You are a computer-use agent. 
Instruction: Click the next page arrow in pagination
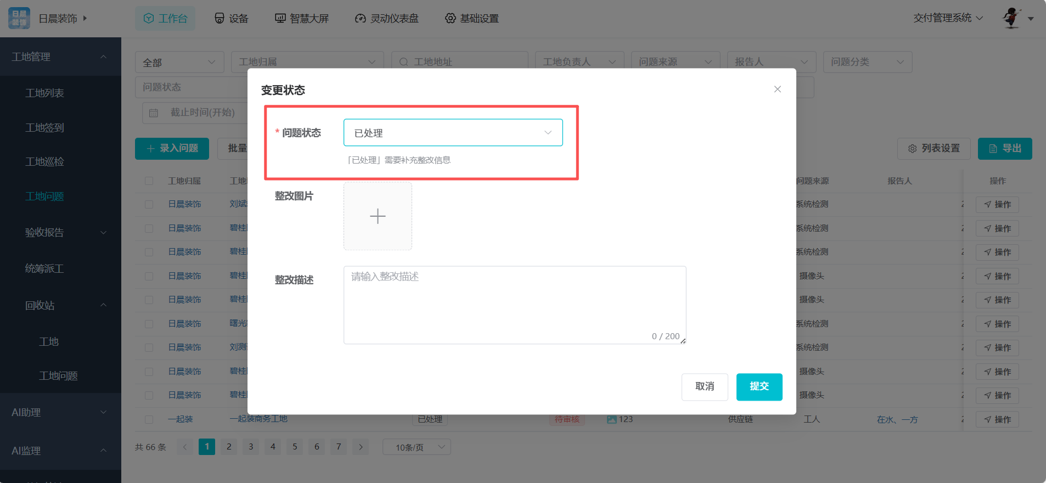[x=361, y=447]
